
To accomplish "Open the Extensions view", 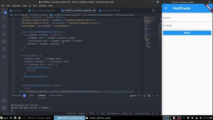I will click(4, 41).
